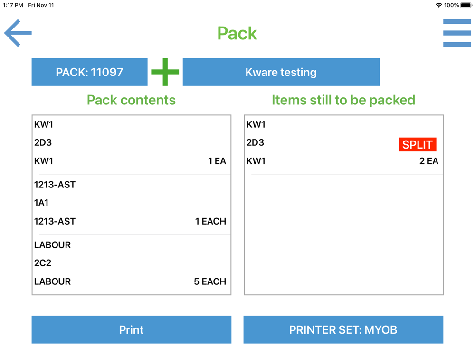Viewport: 475px width, 356px height.
Task: Tap the Items still to be packed heading
Action: click(x=343, y=100)
